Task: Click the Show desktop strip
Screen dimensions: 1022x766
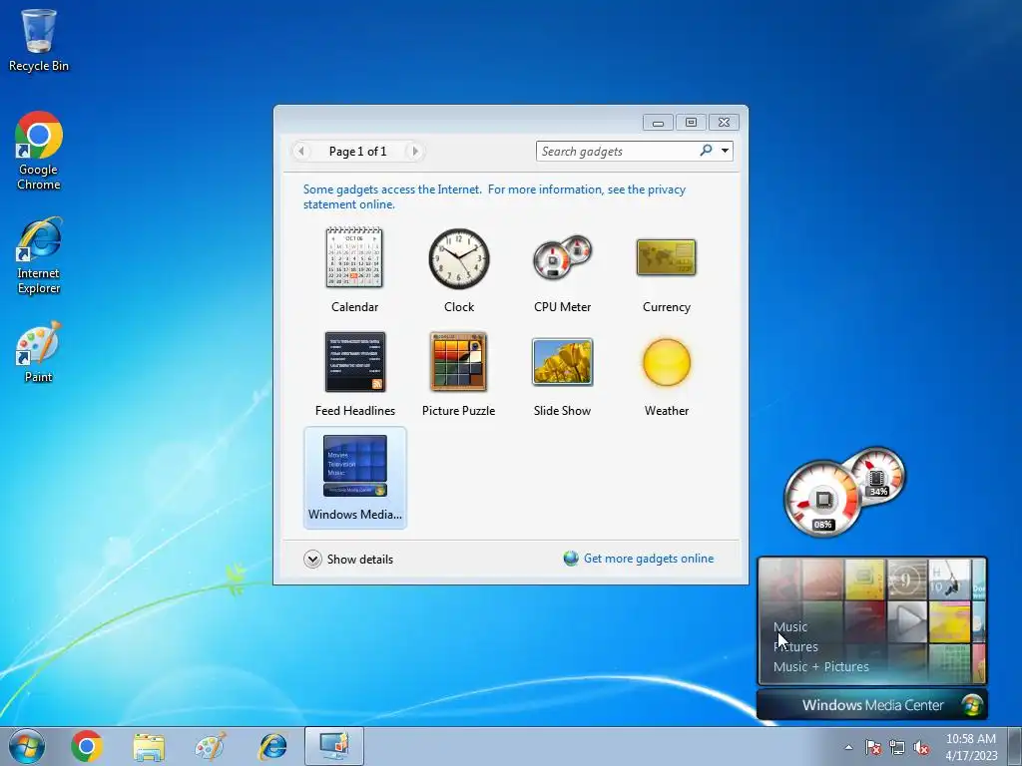Action: (x=1015, y=746)
